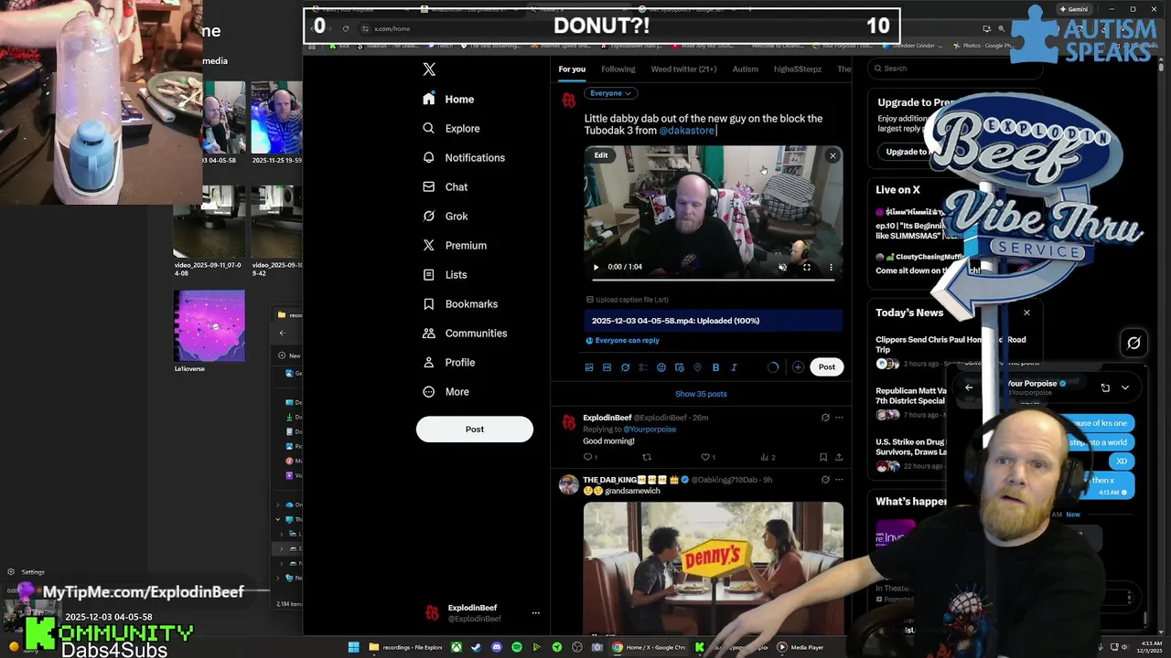Toggle bold formatting in composer
1171x658 pixels.
point(715,367)
